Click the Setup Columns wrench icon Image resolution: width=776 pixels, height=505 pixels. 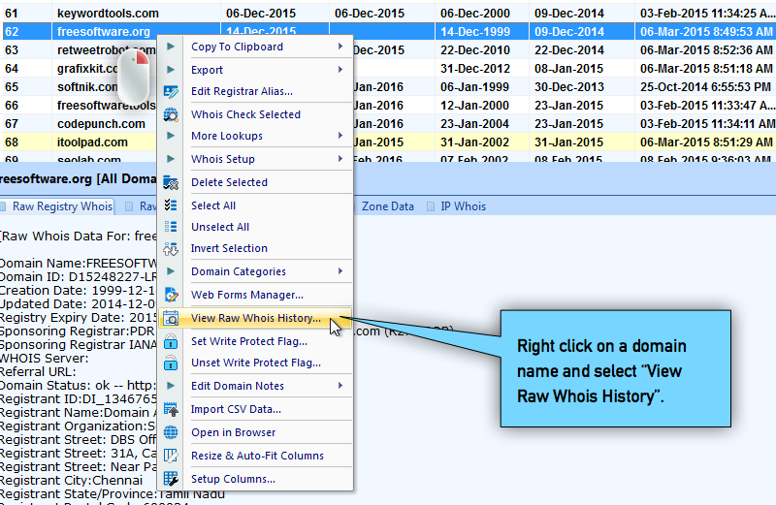click(x=171, y=479)
